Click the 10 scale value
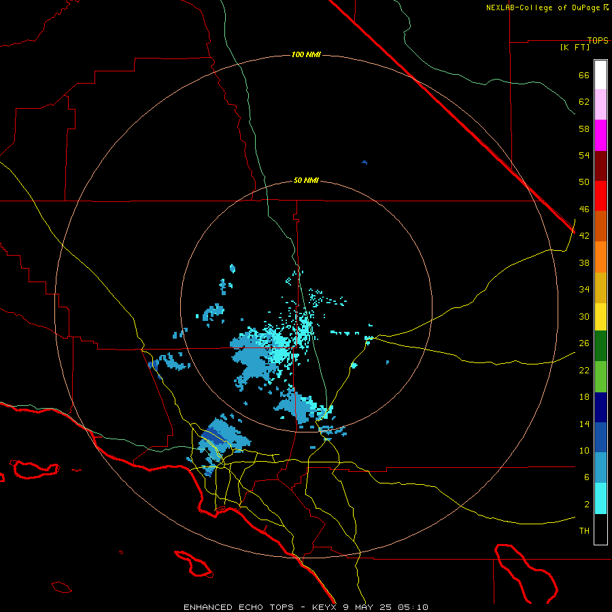This screenshot has height=612, width=612. [584, 451]
